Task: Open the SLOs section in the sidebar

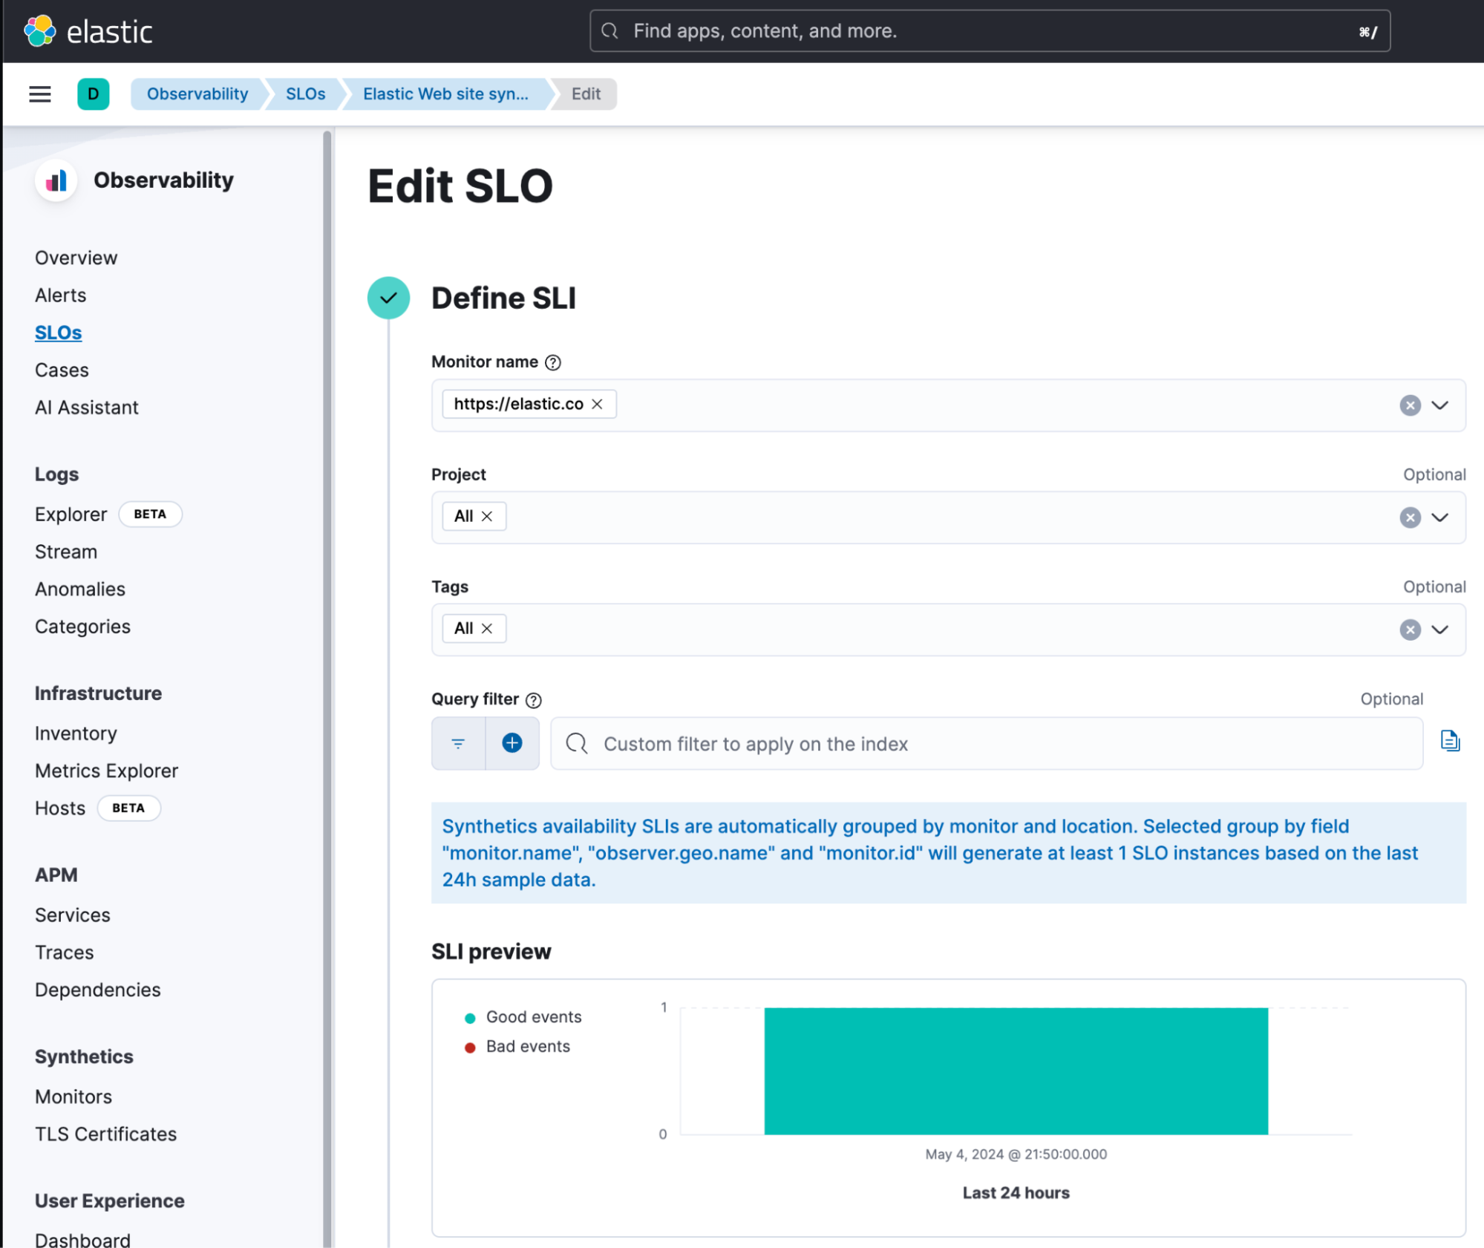Action: tap(58, 332)
